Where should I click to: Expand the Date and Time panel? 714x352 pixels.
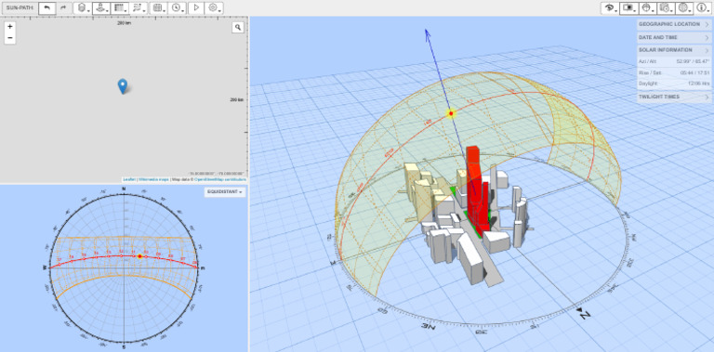(674, 37)
